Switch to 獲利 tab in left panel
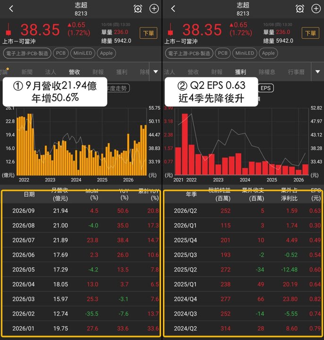The height and width of the screenshot is (340, 324). coord(122,72)
